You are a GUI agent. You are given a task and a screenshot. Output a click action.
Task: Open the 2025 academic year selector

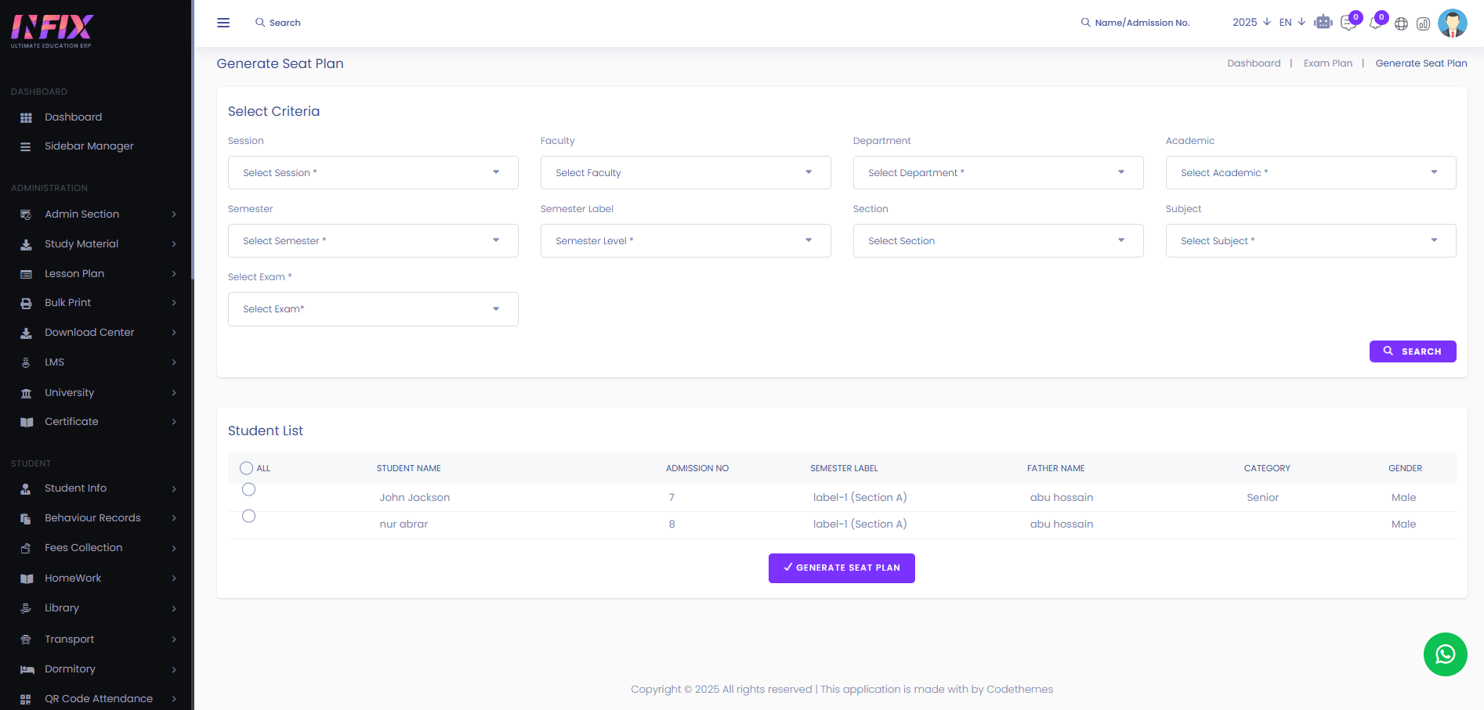coord(1251,22)
